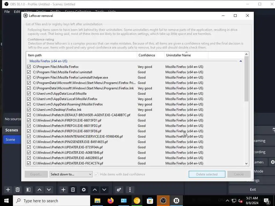Screen dimensions: 275x206
Task: Uncheck AppData\Local\Mozilla item checkbox
Action: pyautogui.click(x=29, y=94)
